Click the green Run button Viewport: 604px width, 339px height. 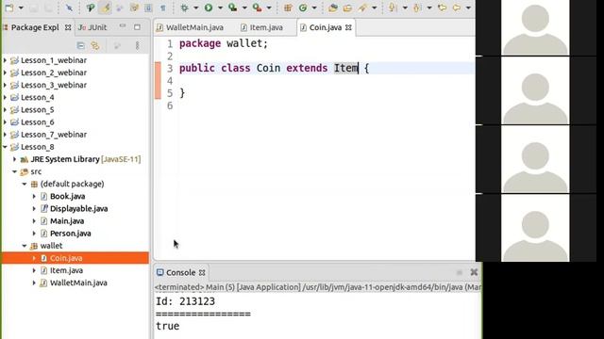click(209, 8)
